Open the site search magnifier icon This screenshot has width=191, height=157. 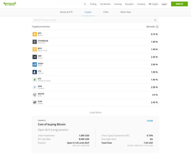[85, 4]
